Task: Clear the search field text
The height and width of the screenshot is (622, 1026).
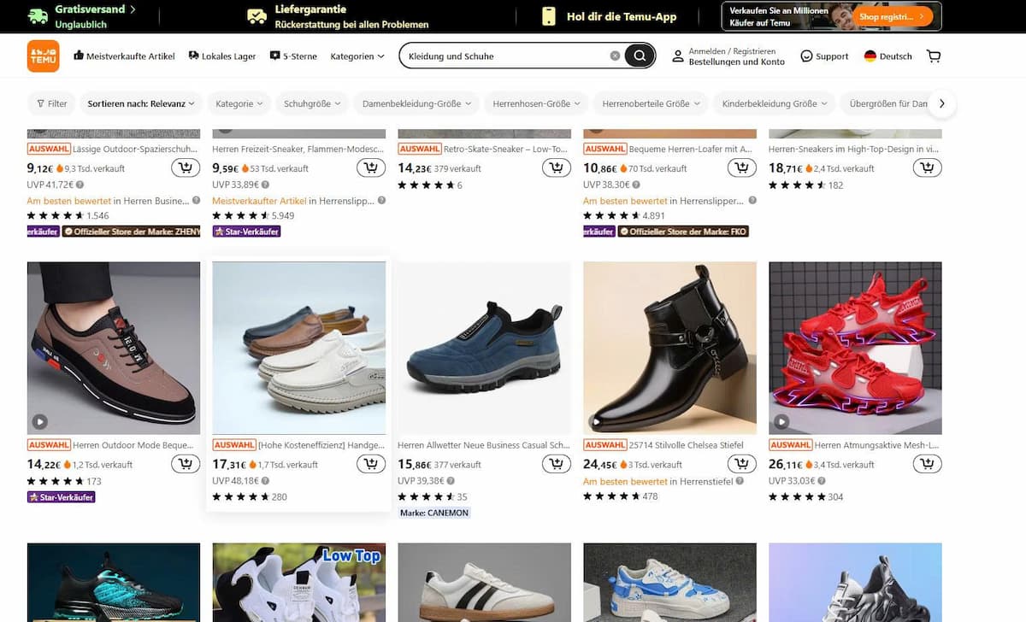Action: coord(615,56)
